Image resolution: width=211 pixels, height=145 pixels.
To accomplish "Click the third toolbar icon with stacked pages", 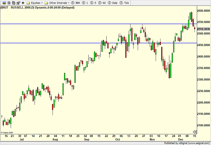I will pyautogui.click(x=13, y=3).
